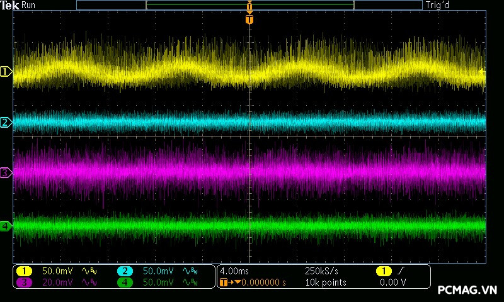Click channel 3 20.0mV scale readout

57,282
